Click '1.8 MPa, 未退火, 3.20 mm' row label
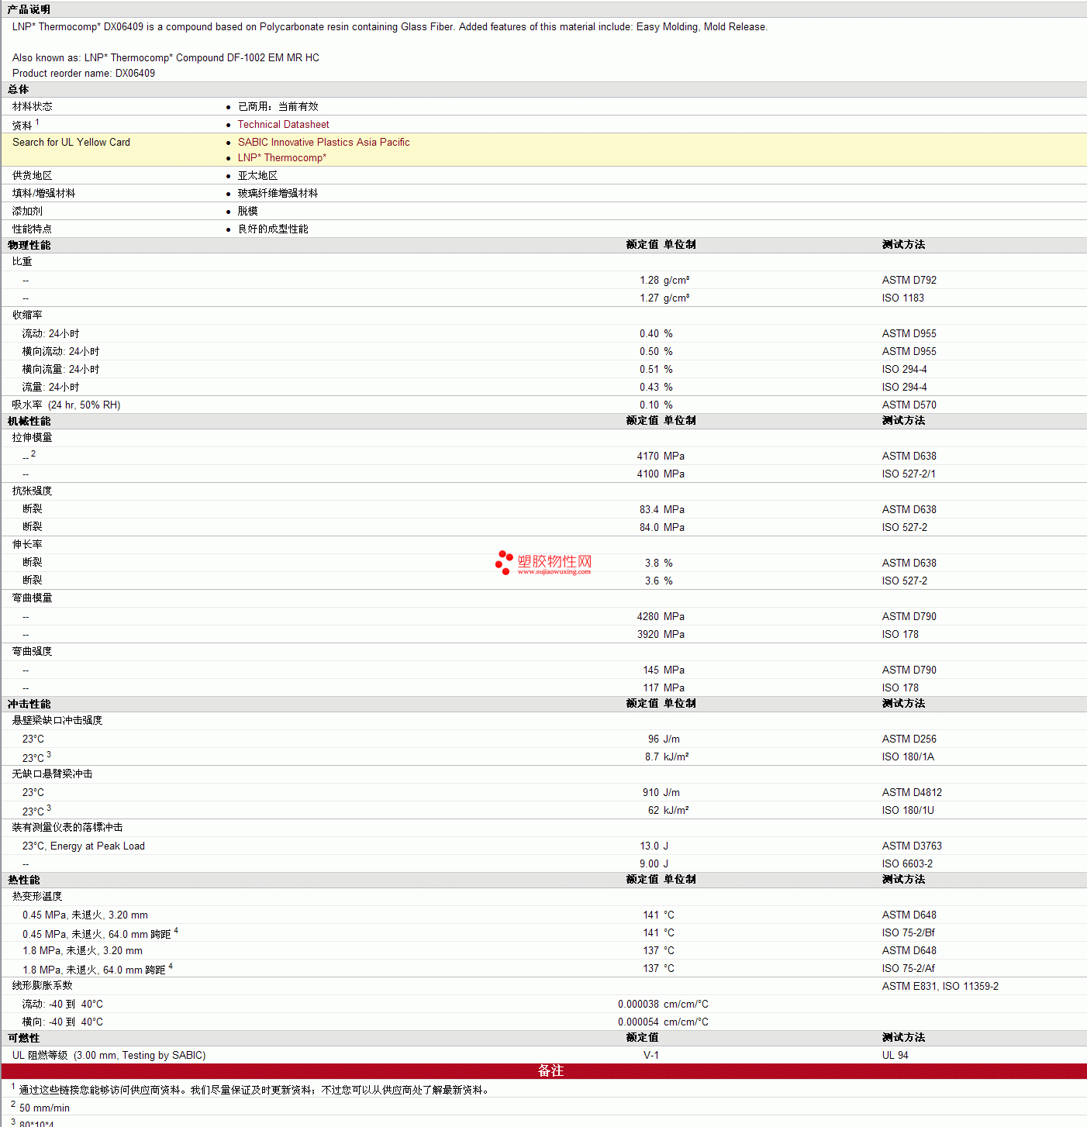 point(82,950)
